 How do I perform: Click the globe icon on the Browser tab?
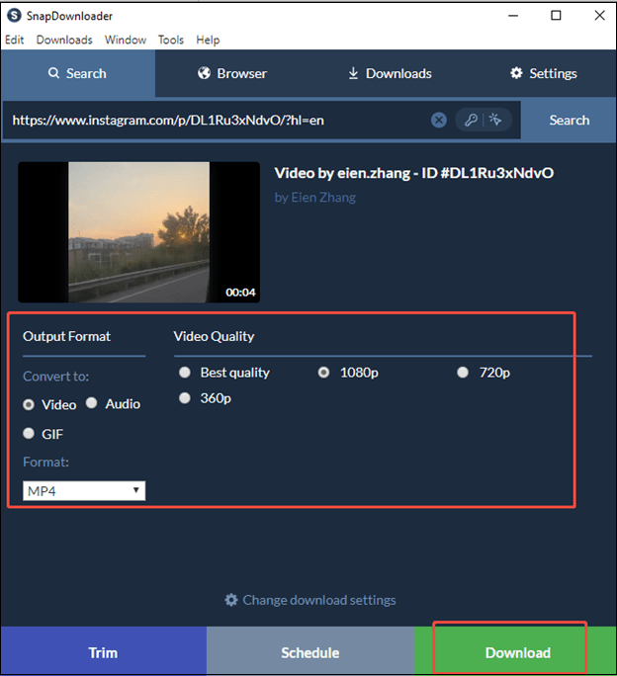coord(204,73)
